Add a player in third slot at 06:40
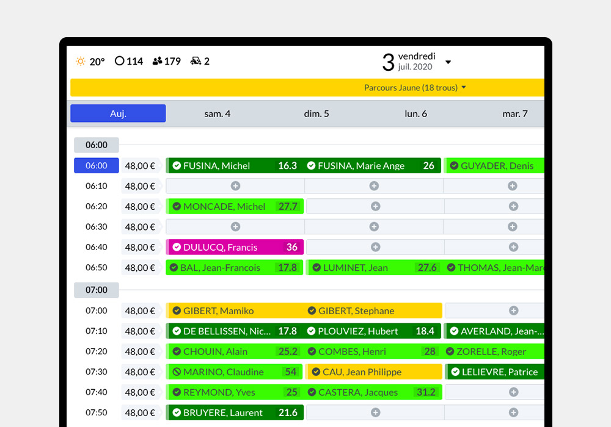The height and width of the screenshot is (427, 611). pyautogui.click(x=514, y=247)
